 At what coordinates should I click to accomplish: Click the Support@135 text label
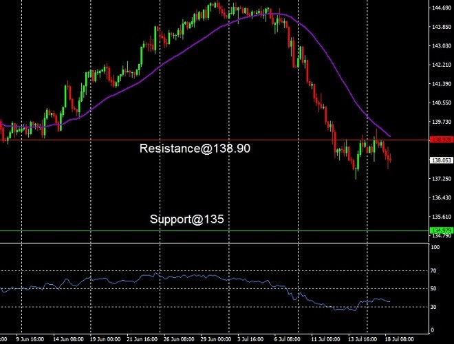click(186, 219)
